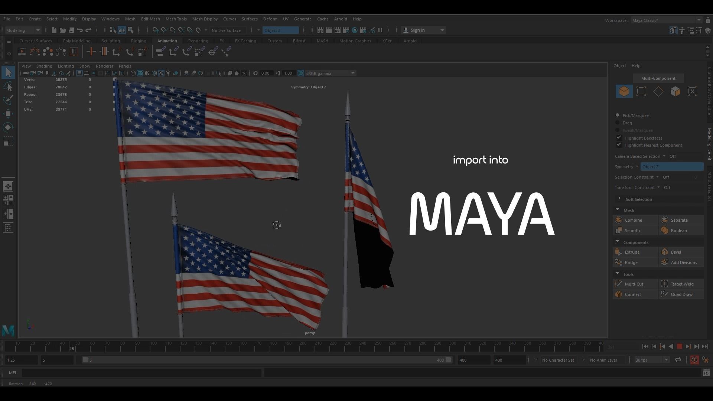Click the stop playback red button
713x401 pixels.
click(x=679, y=346)
